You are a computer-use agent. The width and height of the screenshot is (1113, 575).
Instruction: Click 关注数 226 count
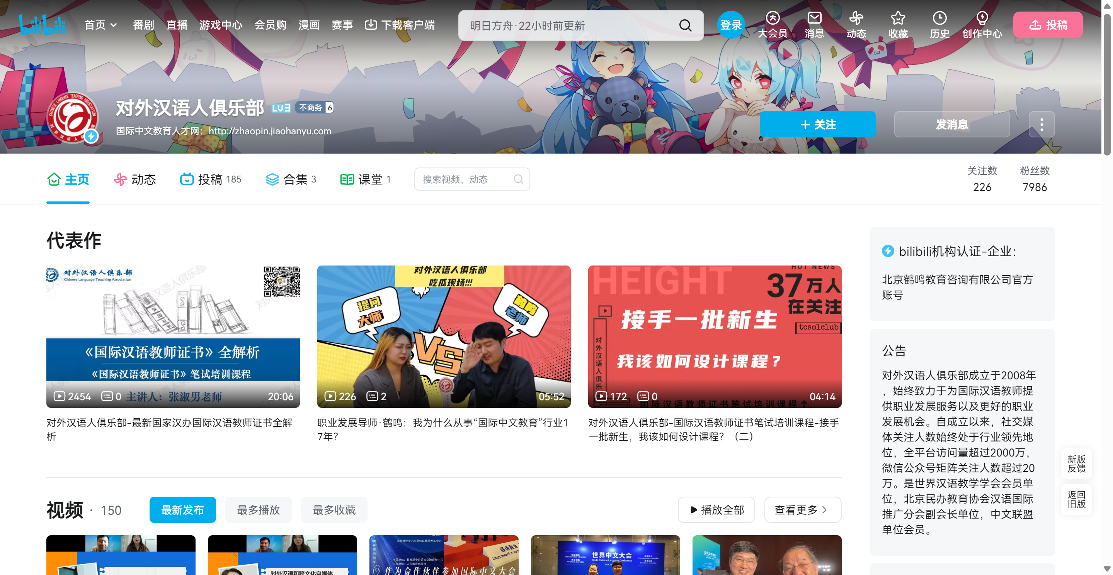[x=982, y=179]
